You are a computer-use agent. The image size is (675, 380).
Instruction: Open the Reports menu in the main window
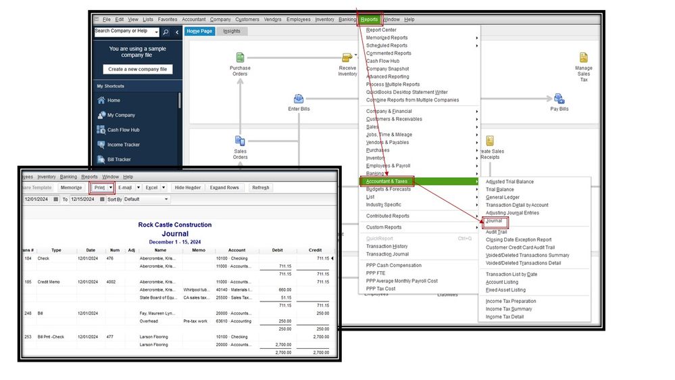pos(369,20)
